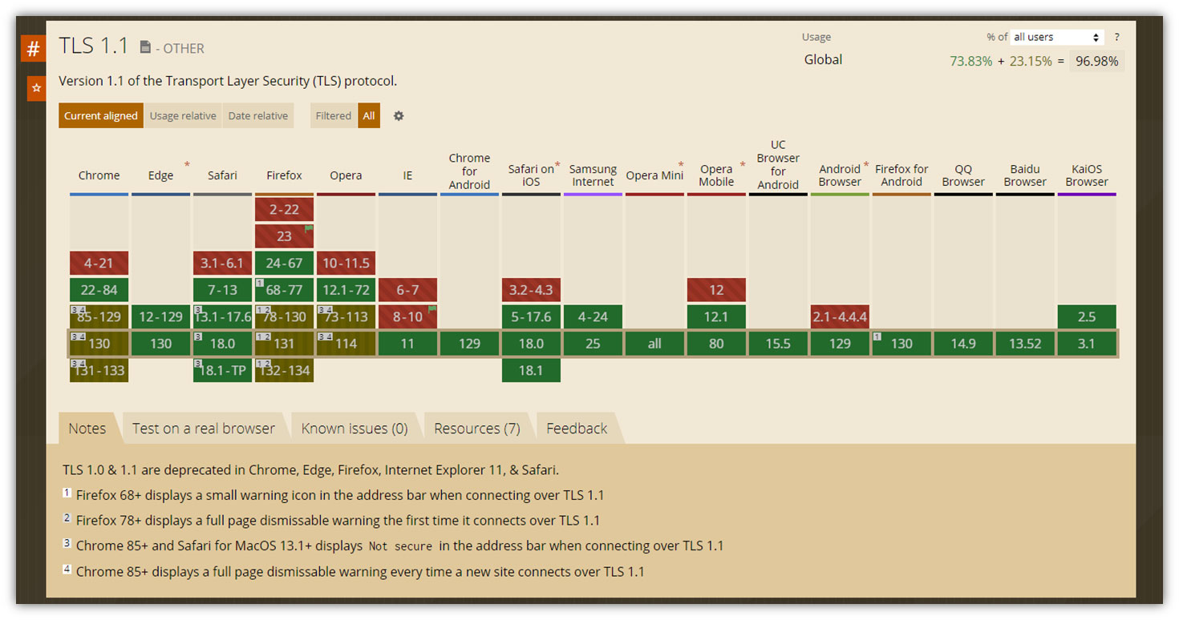
Task: Toggle the Filtered browsers option
Action: click(333, 115)
